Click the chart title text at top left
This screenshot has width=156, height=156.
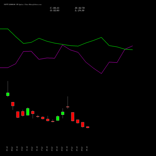coord(22,4)
